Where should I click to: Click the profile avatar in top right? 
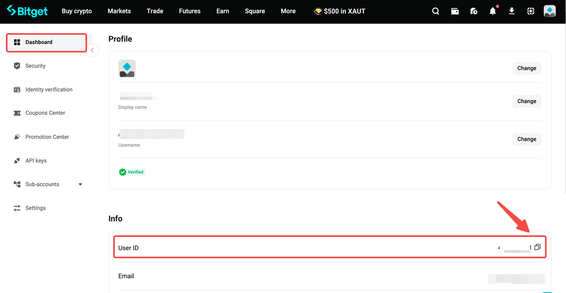(x=549, y=11)
